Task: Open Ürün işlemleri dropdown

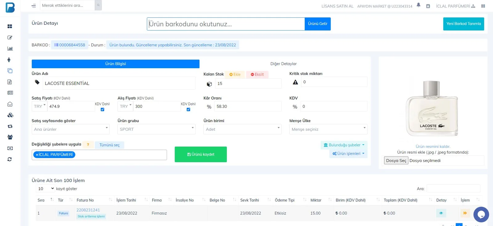Action: pos(348,154)
